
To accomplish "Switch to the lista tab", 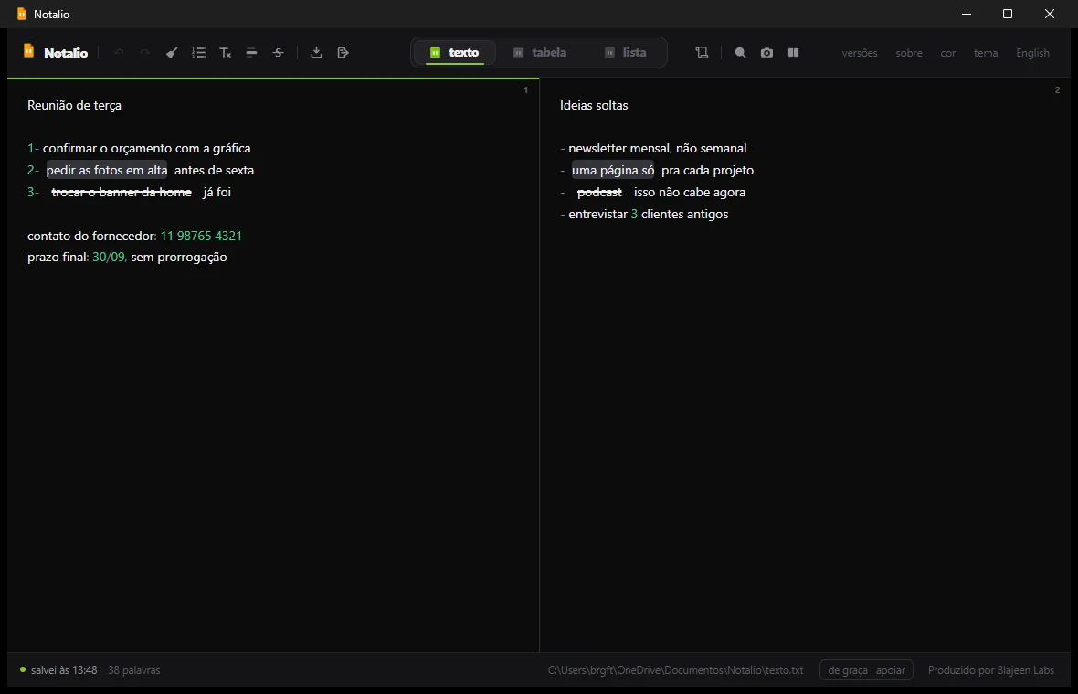I will pos(625,53).
